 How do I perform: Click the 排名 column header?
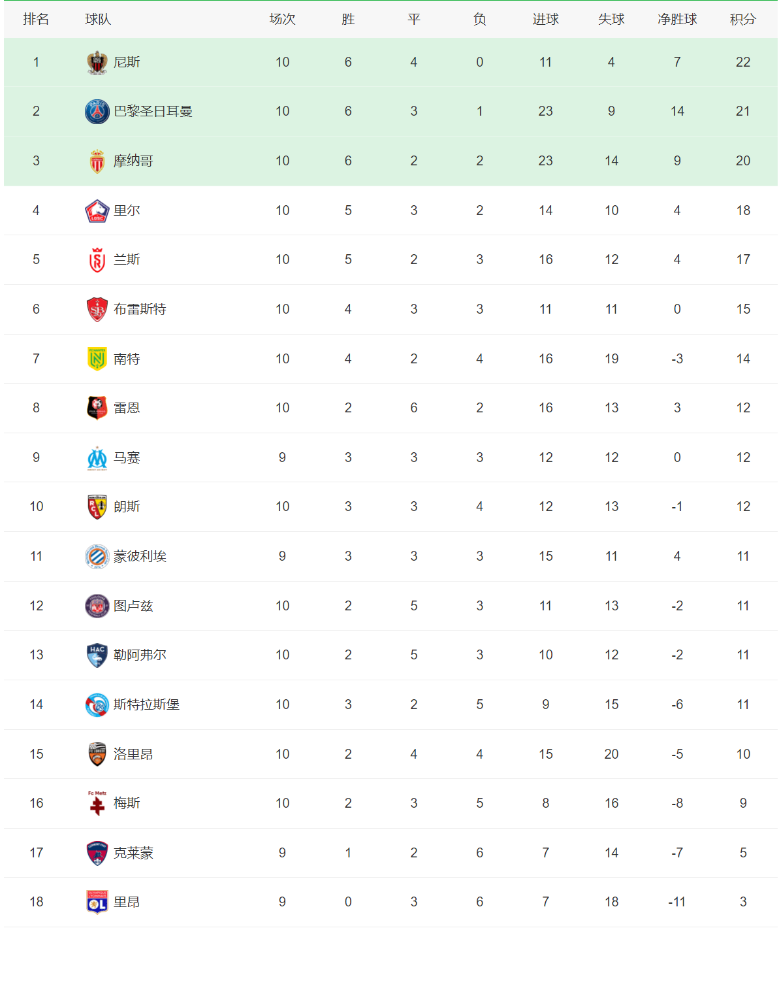pos(36,20)
